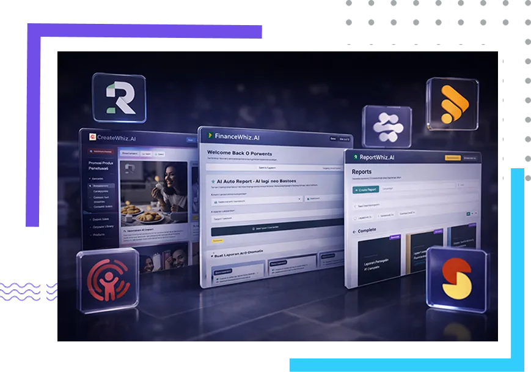Click the ReportWhiz.AI green logo icon
Viewport: 531px width, 372px height.
point(355,157)
